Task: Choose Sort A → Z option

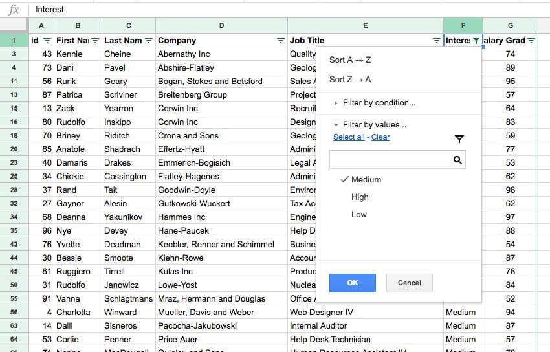Action: (x=350, y=60)
